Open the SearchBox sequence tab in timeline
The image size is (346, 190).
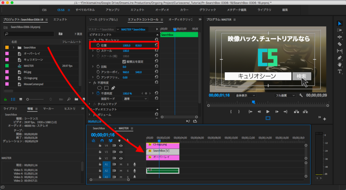(x=99, y=128)
